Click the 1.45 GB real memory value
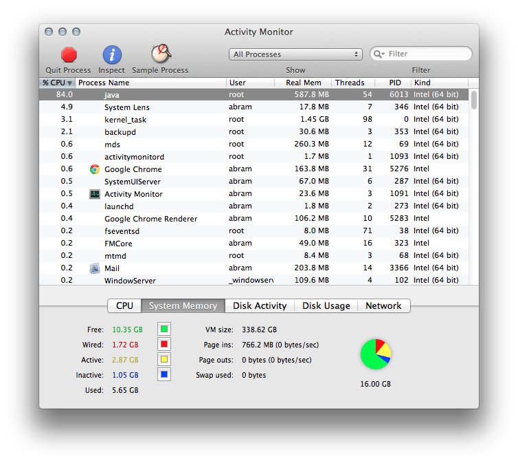Viewport: 518px width, 463px height. coord(315,120)
